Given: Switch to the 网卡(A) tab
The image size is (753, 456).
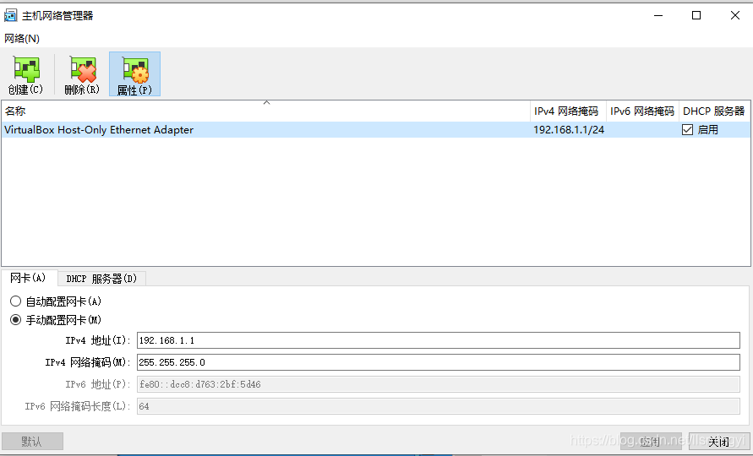Looking at the screenshot, I should click(29, 278).
